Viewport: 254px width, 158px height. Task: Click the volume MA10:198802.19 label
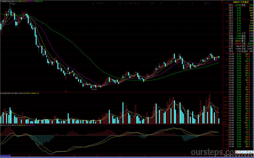[33, 93]
